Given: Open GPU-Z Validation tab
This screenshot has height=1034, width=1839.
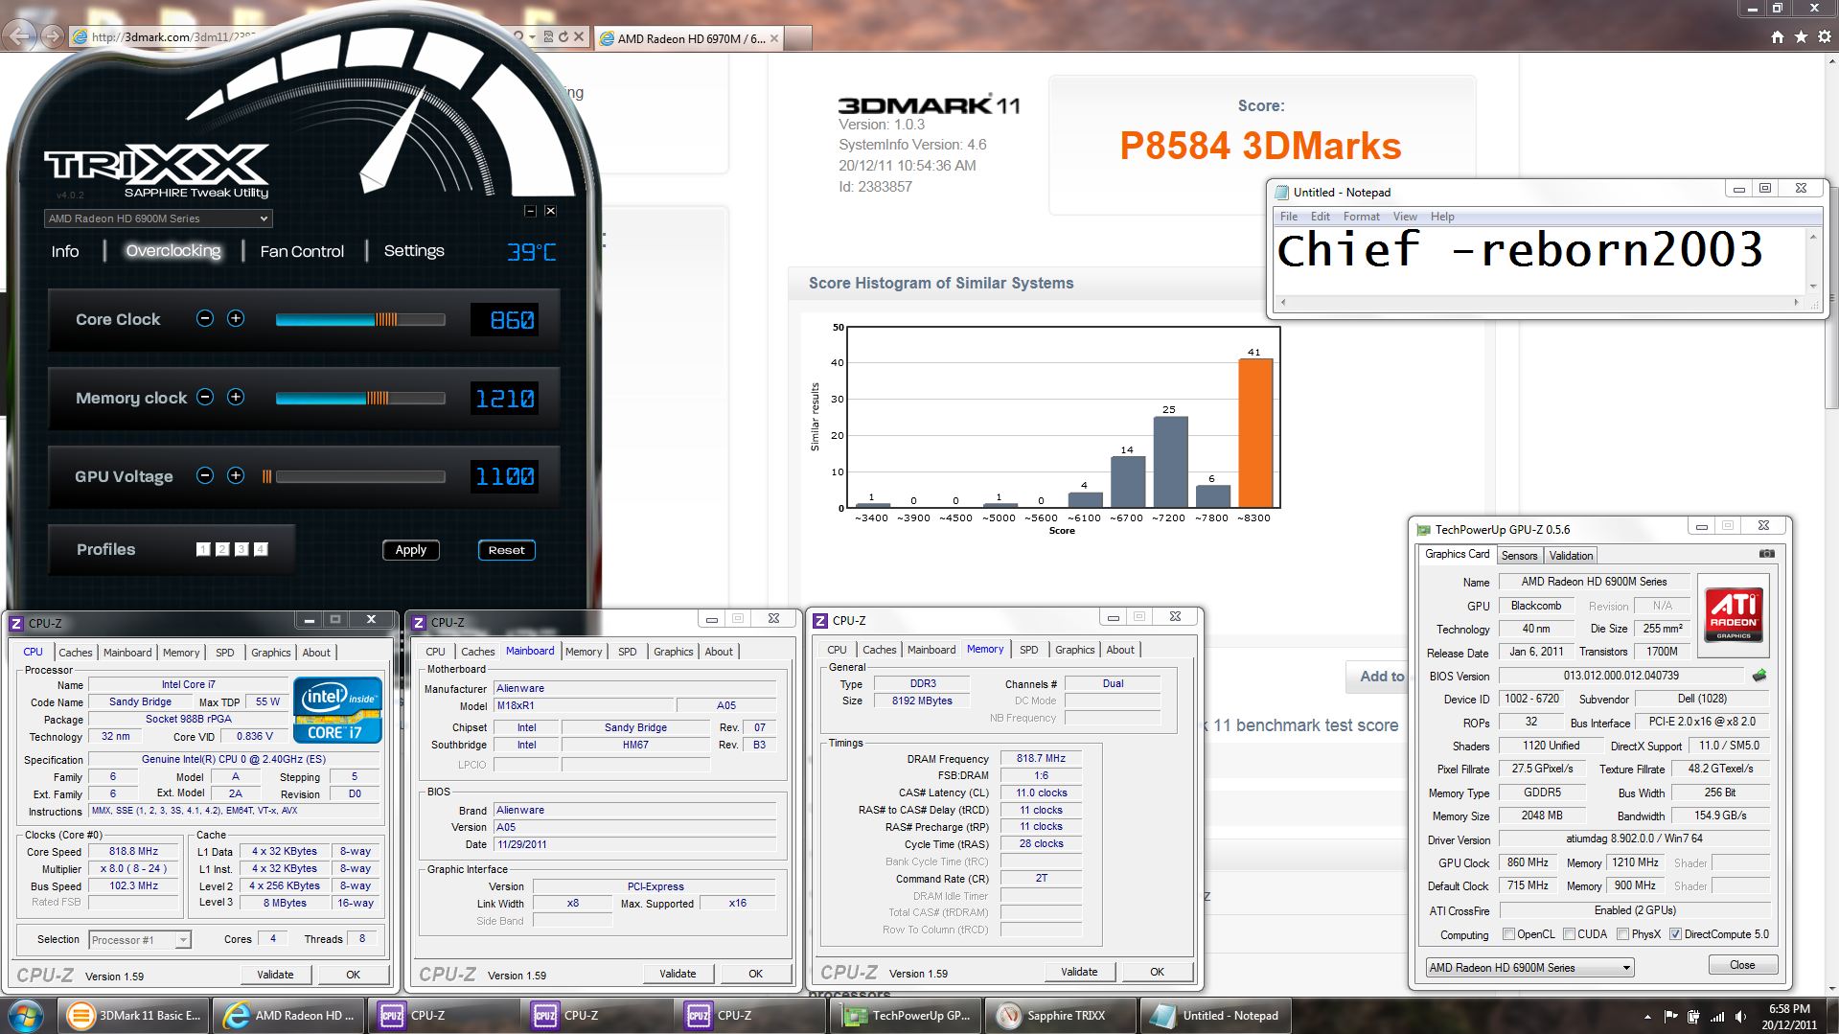Looking at the screenshot, I should 1571,556.
